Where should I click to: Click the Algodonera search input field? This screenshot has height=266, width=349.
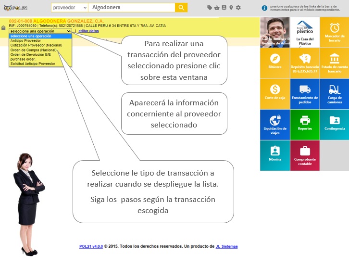(x=132, y=8)
